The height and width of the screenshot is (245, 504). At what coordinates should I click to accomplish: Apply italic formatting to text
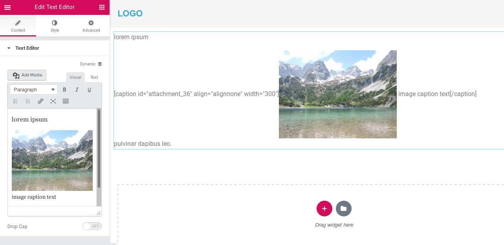[77, 89]
